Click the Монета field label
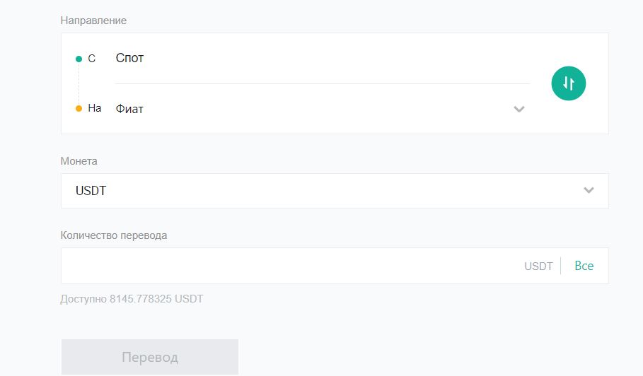Viewport: 643px width, 376px height. (x=79, y=161)
